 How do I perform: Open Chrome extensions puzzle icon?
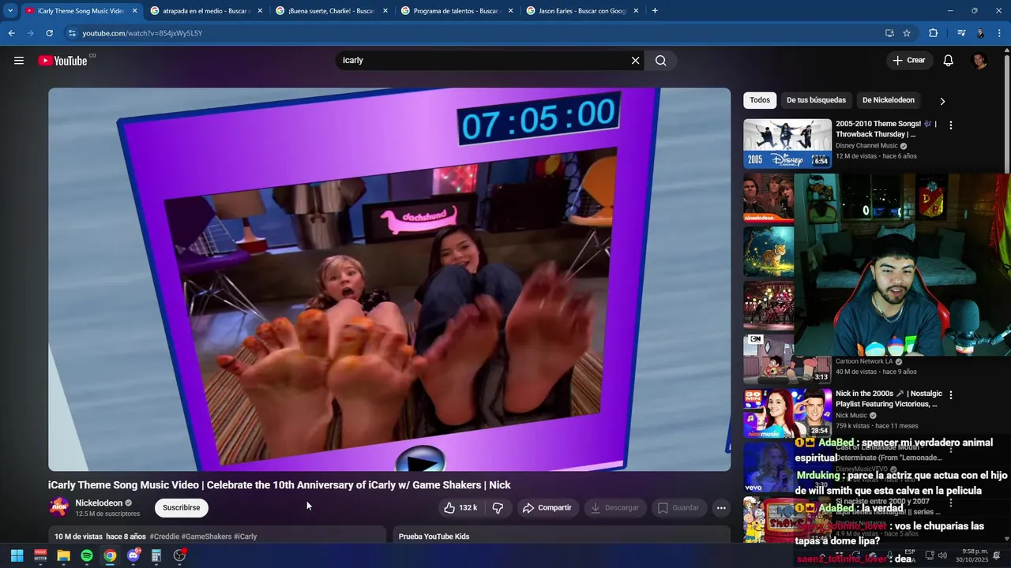coord(934,33)
